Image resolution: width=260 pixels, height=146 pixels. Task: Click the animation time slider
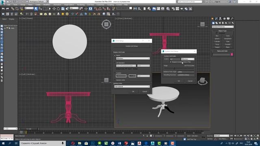click(29, 129)
